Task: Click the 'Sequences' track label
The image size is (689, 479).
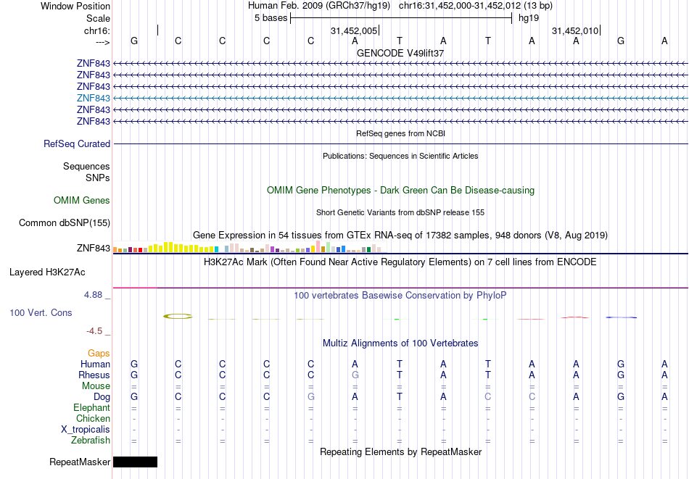Action: coord(86,167)
